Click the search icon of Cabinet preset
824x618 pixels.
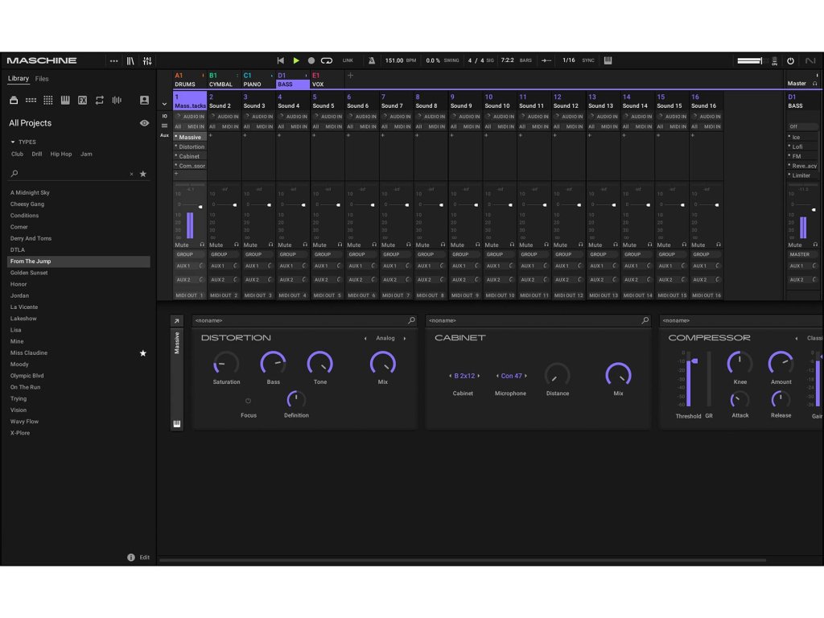point(645,320)
